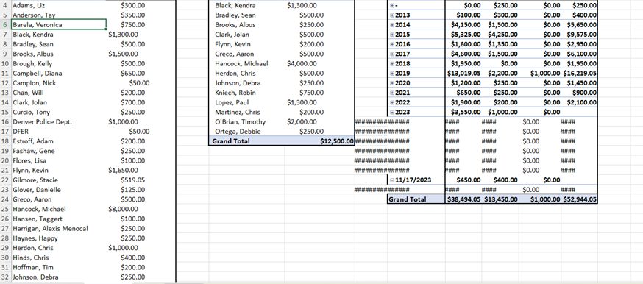643x284 pixels.
Task: Click the Harrigan, Alexis Menocal cell
Action: (x=59, y=229)
